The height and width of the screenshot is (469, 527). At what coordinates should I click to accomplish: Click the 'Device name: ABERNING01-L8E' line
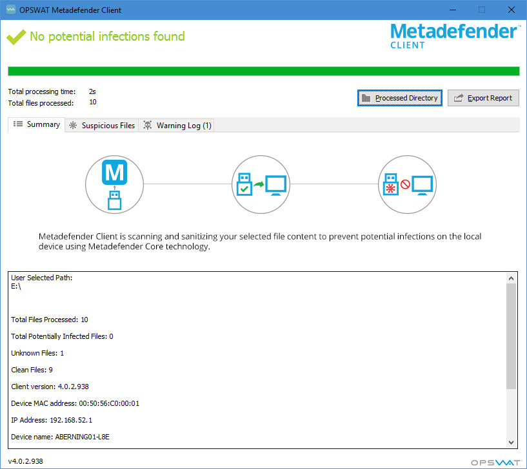tap(60, 437)
